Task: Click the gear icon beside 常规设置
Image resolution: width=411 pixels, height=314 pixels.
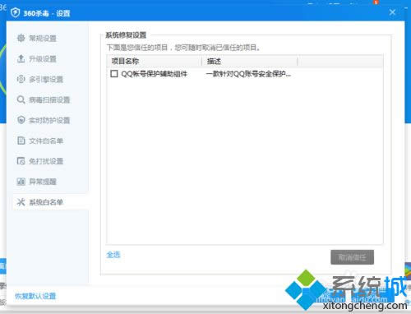Action: 21,38
